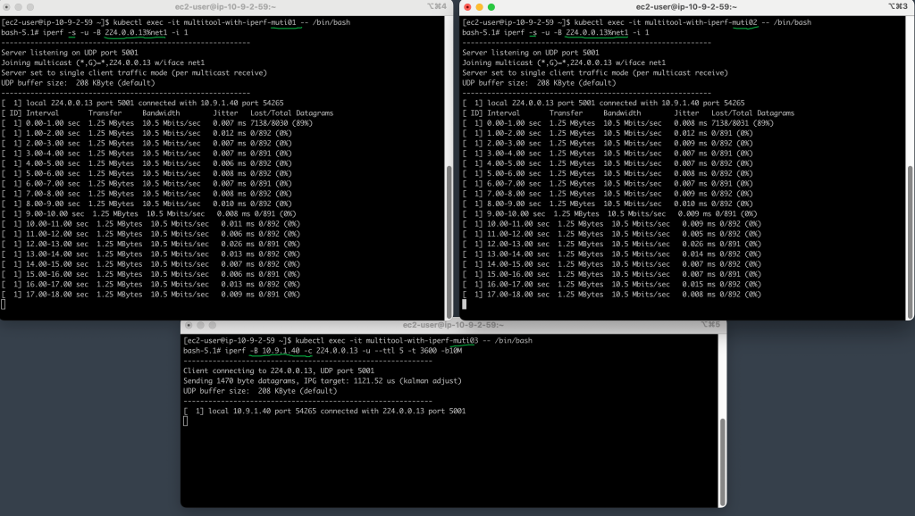The width and height of the screenshot is (915, 516).
Task: Click the cursor block in muti02 terminal
Action: [464, 304]
